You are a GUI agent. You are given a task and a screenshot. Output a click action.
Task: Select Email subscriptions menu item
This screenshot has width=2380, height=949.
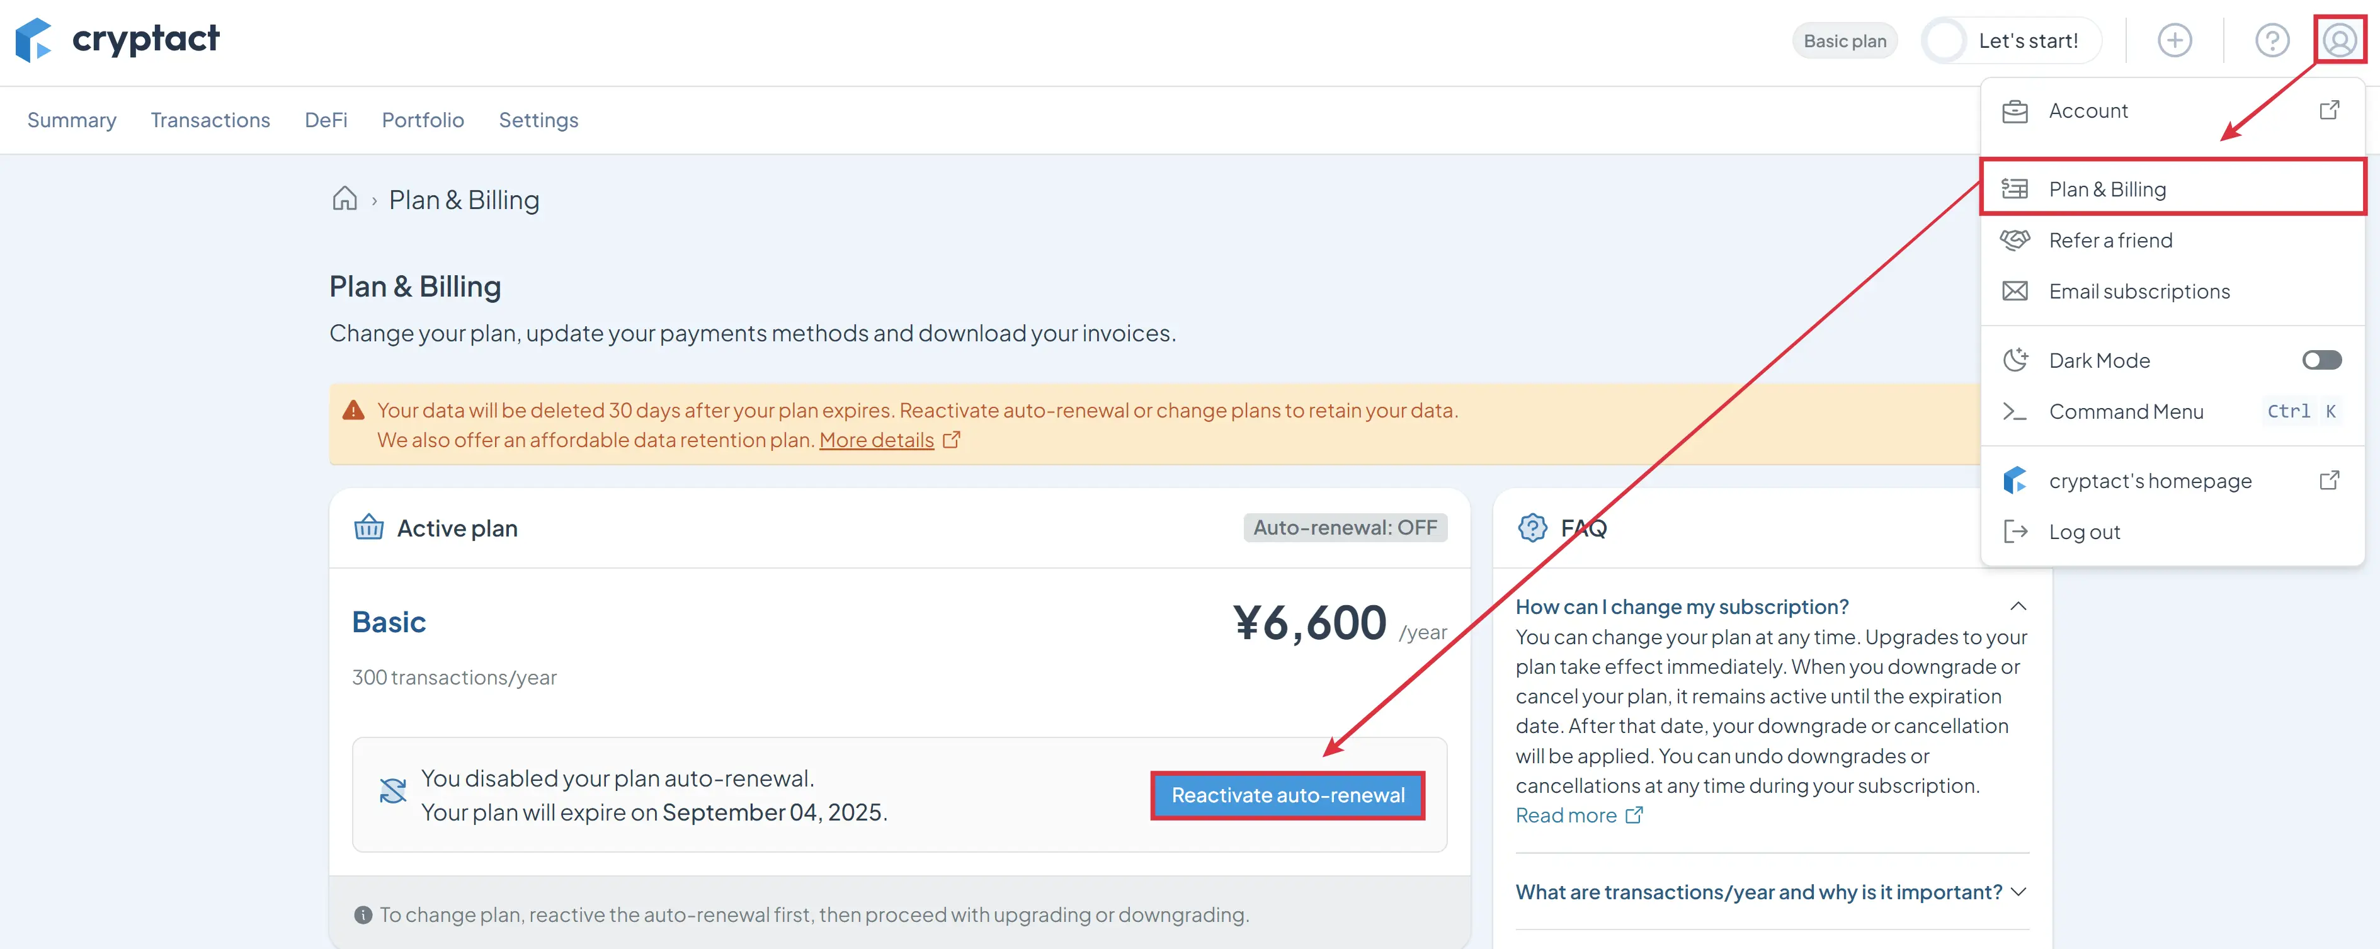click(2172, 291)
